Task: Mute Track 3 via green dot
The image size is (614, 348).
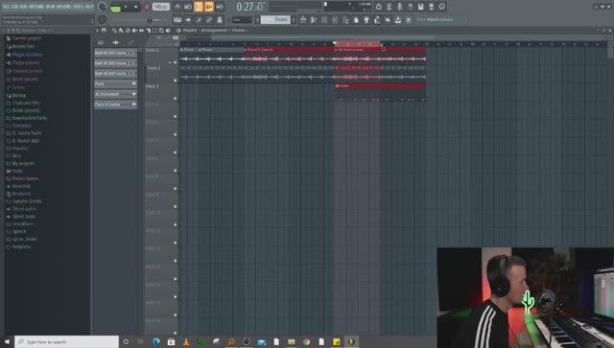Action: 175,99
